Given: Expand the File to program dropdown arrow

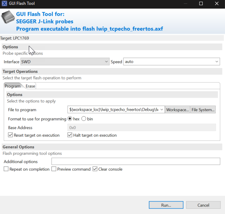Looking at the screenshot, I should point(162,109).
